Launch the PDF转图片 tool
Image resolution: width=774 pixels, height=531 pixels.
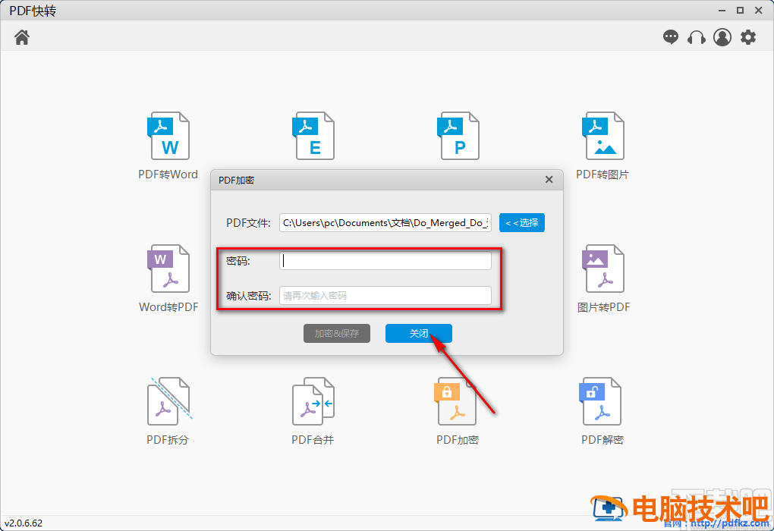(x=603, y=146)
